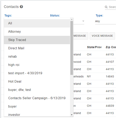116x118 pixels.
Task: Select the All tag option
Action: [x=37, y=23]
